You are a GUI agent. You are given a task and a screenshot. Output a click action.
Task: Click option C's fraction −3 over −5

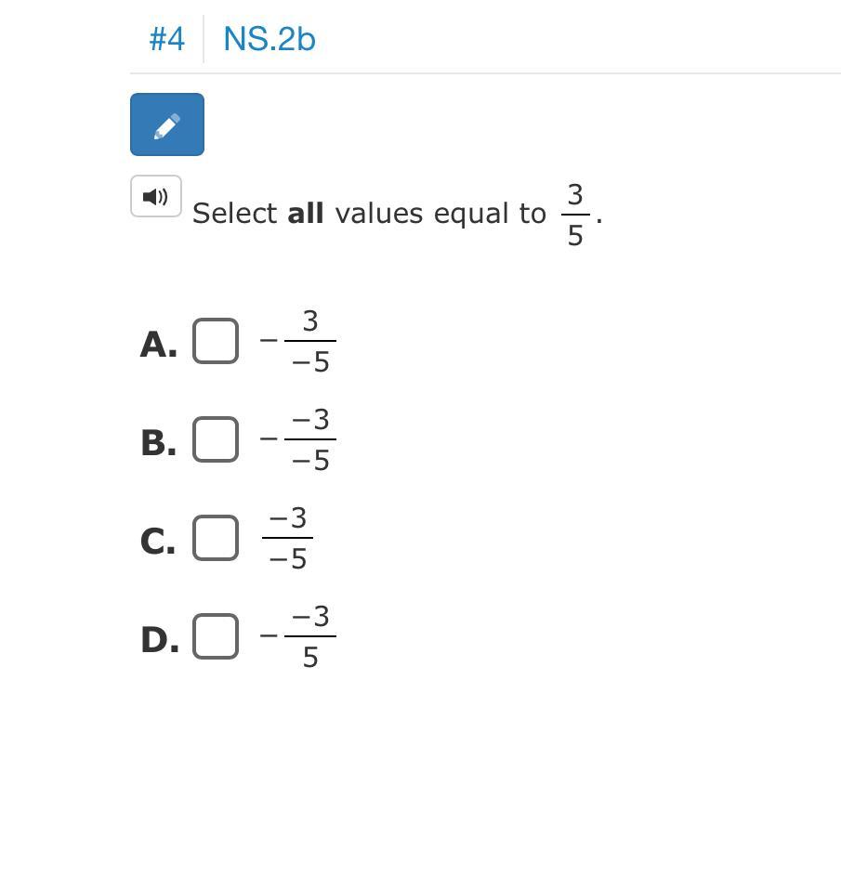(287, 539)
